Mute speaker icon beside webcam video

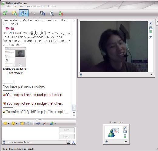point(151,23)
